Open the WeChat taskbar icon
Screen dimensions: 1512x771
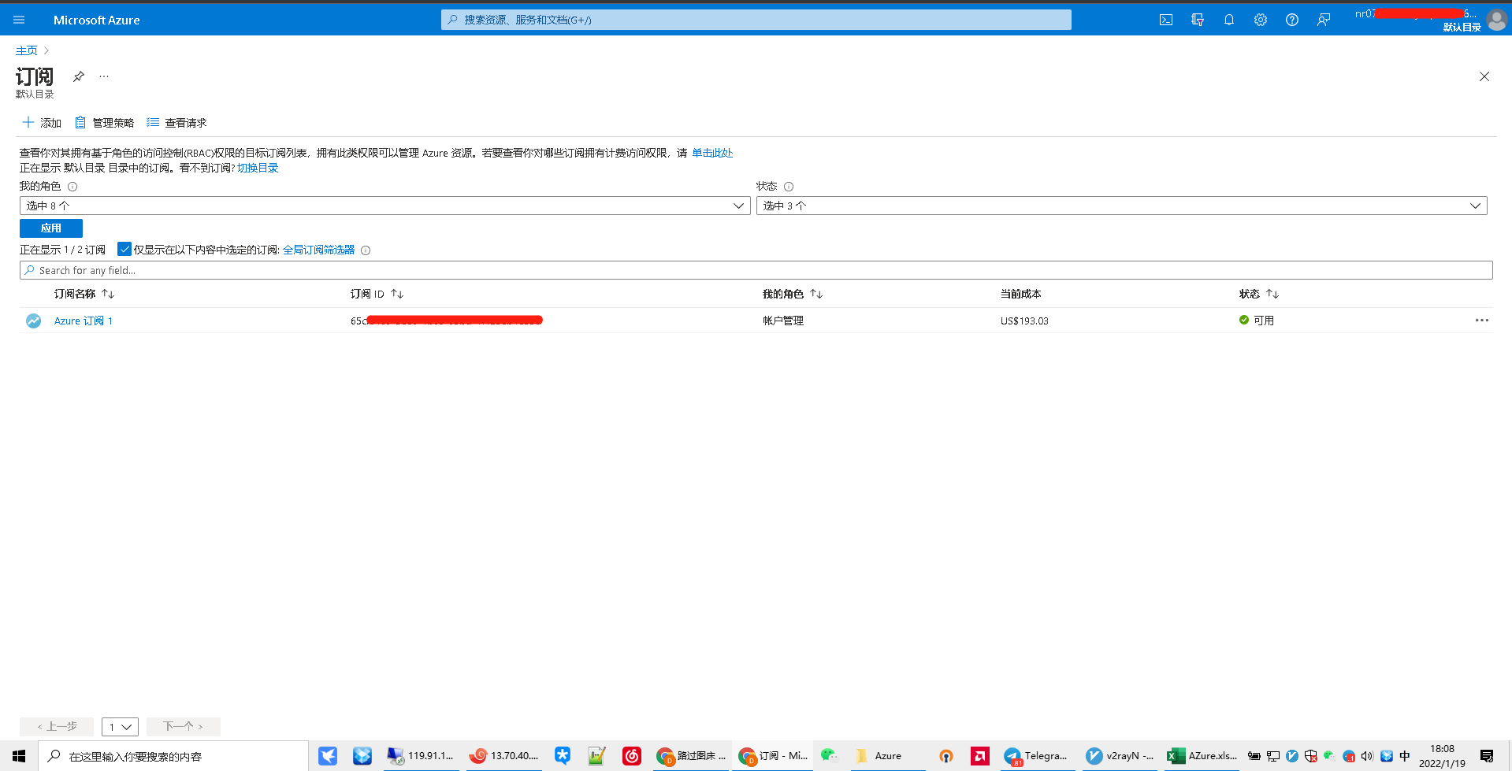click(x=829, y=756)
